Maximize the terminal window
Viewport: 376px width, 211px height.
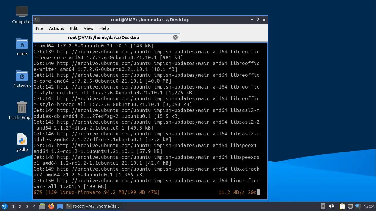click(258, 20)
